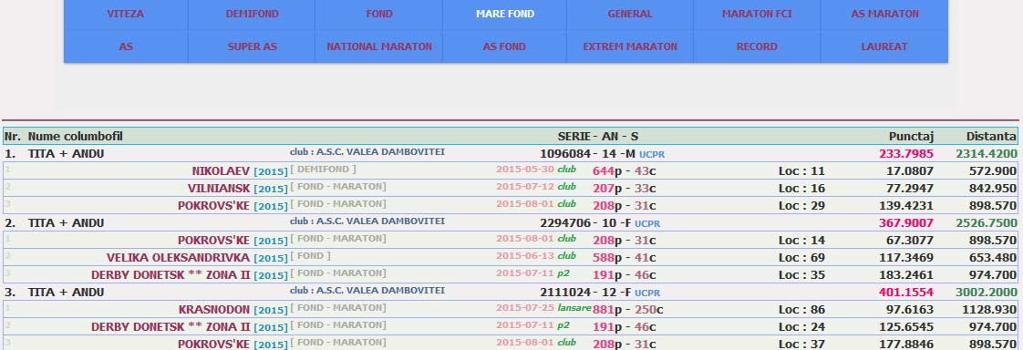Go to the LAUREAT page
This screenshot has width=1023, height=350.
click(x=884, y=46)
